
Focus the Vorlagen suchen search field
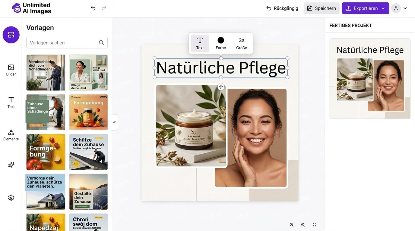click(67, 43)
